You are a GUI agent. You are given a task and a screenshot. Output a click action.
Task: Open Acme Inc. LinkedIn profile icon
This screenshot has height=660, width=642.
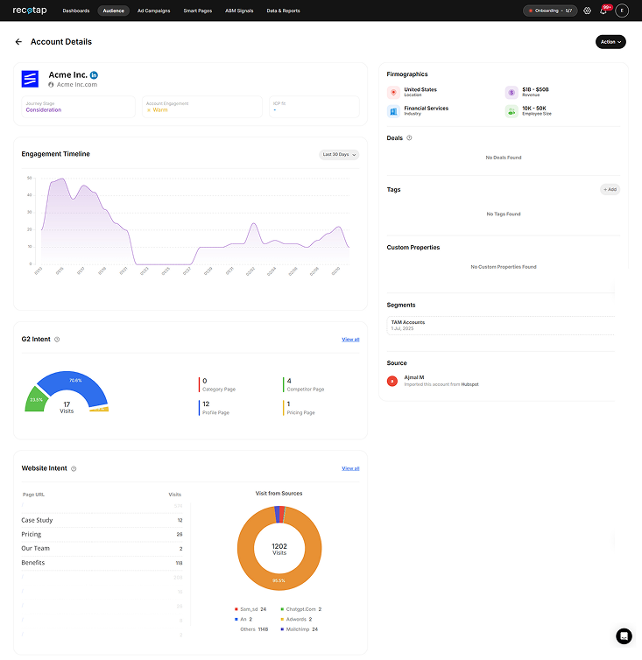tap(95, 75)
